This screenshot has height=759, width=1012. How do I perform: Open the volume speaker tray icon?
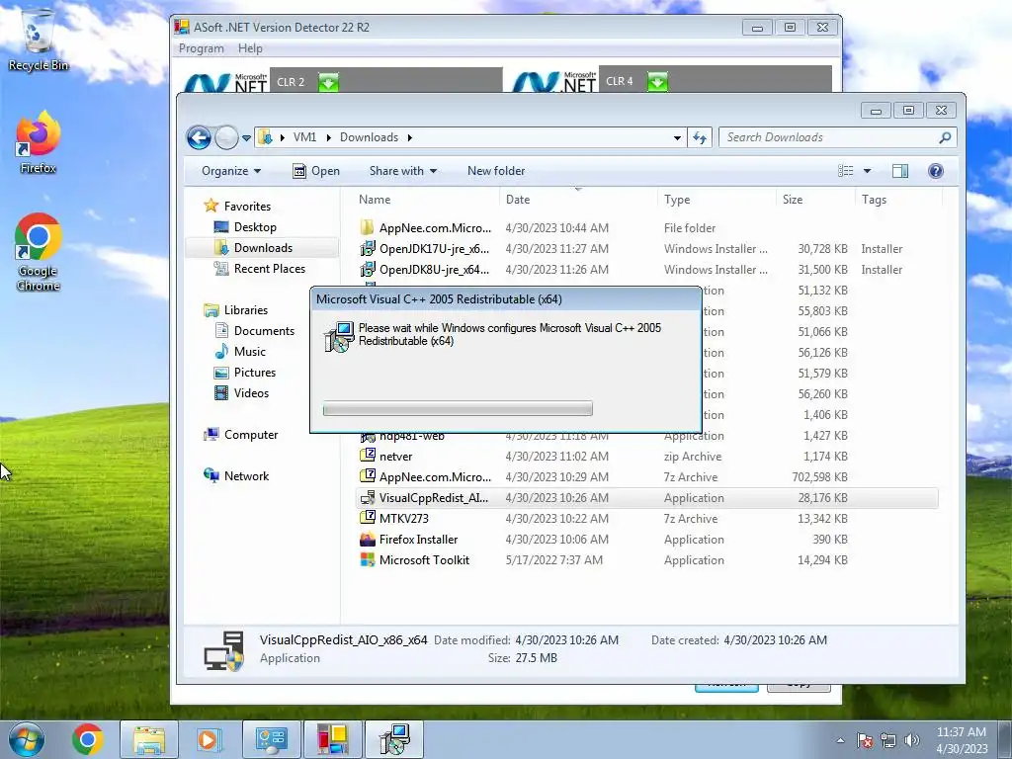tap(911, 740)
